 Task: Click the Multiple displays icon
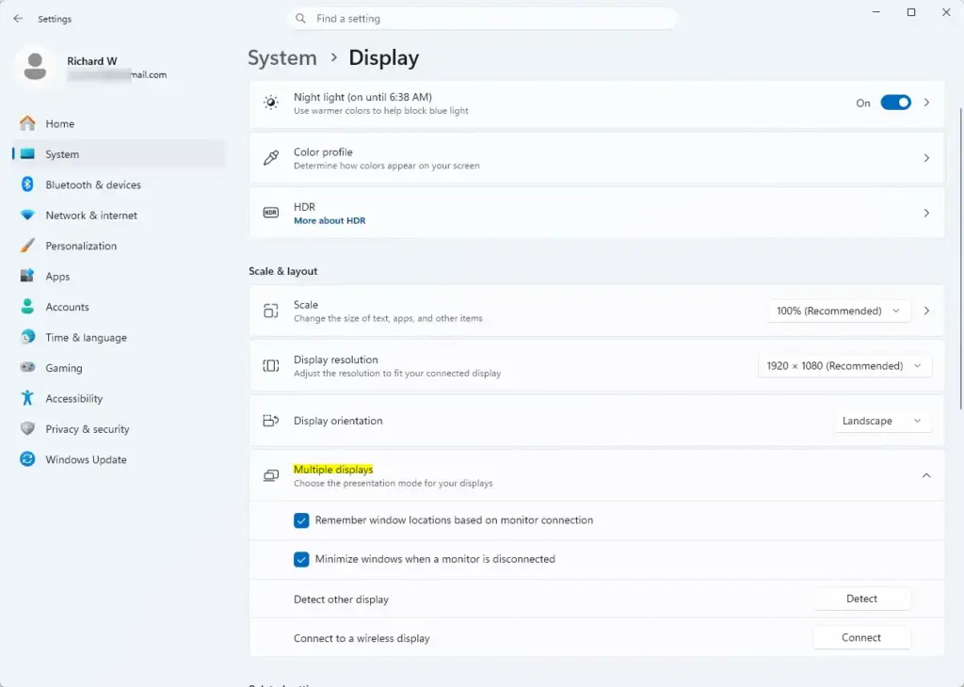coord(270,475)
